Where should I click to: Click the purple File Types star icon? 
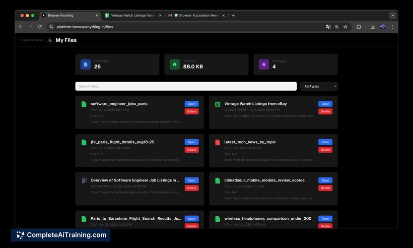(x=263, y=65)
